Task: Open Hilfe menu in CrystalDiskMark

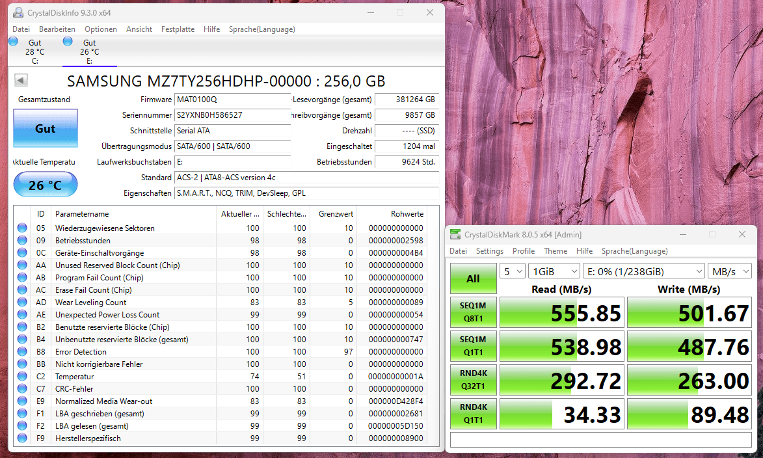Action: pyautogui.click(x=584, y=251)
